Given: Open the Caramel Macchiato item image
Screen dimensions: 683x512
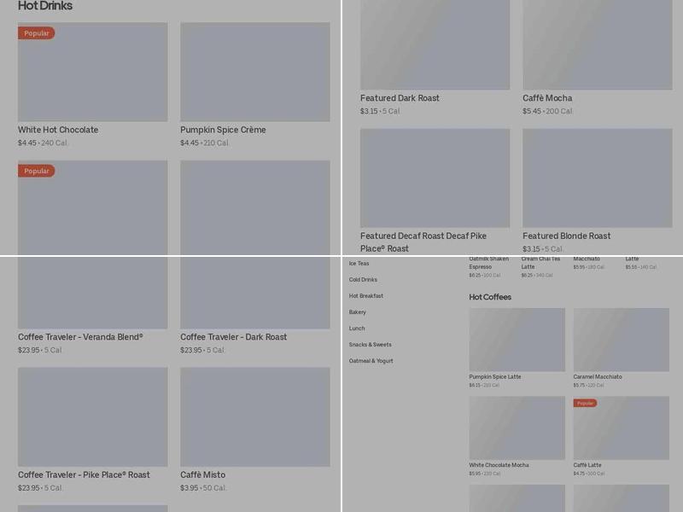Looking at the screenshot, I should click(621, 340).
